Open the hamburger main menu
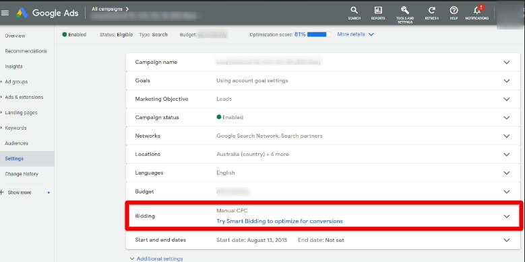The image size is (525, 262). pos(5,13)
